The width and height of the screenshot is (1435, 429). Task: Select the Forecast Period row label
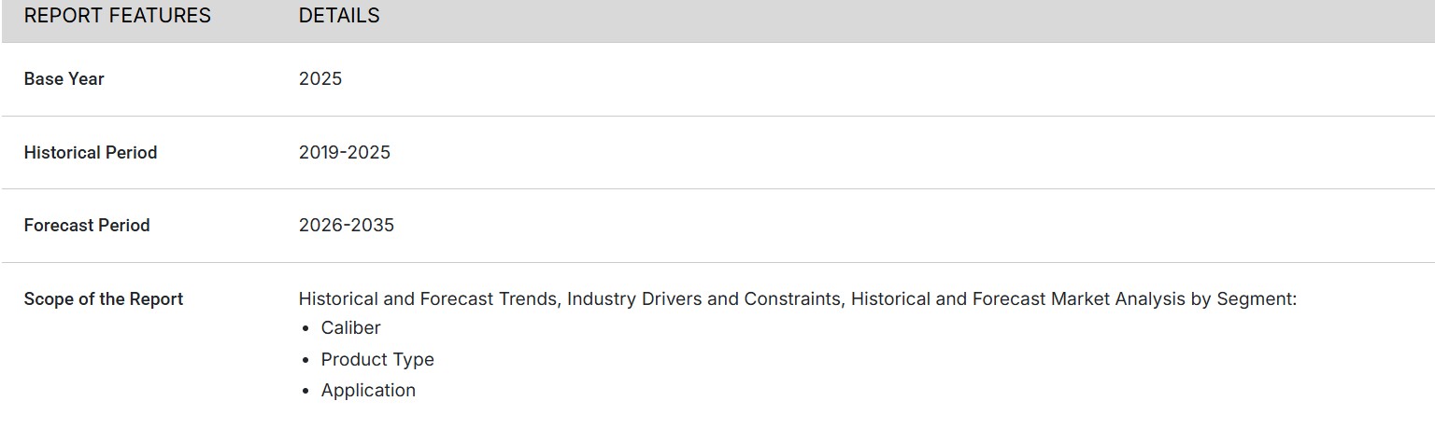pyautogui.click(x=86, y=226)
